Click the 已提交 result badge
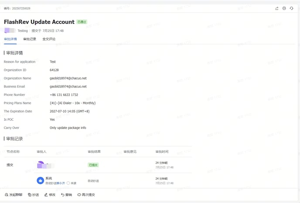The width and height of the screenshot is (300, 203). click(93, 165)
